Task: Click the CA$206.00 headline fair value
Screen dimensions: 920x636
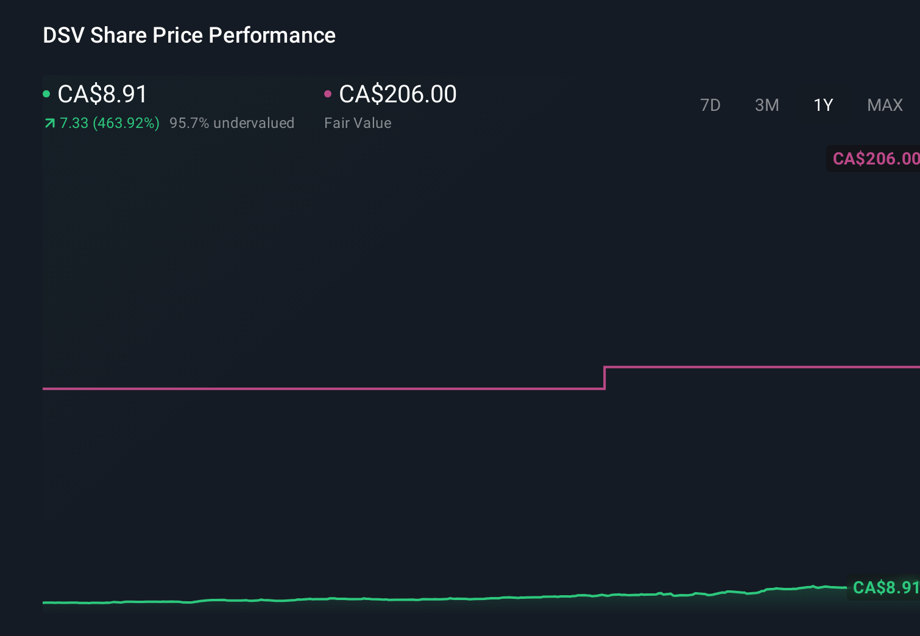Action: (x=397, y=94)
